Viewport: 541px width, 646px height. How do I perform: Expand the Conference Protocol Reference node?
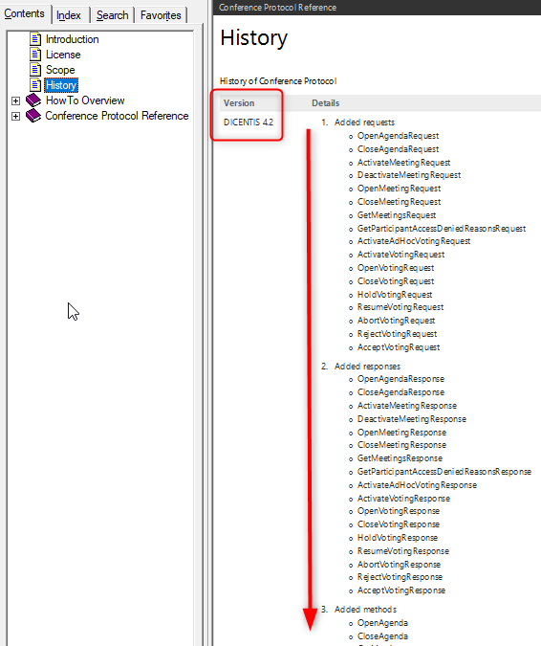15,116
